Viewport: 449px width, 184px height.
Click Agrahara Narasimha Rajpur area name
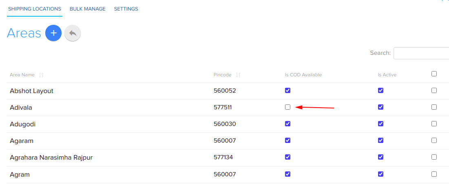[x=51, y=158]
